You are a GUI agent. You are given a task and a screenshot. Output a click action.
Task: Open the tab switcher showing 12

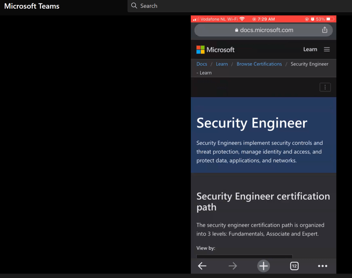(x=294, y=266)
